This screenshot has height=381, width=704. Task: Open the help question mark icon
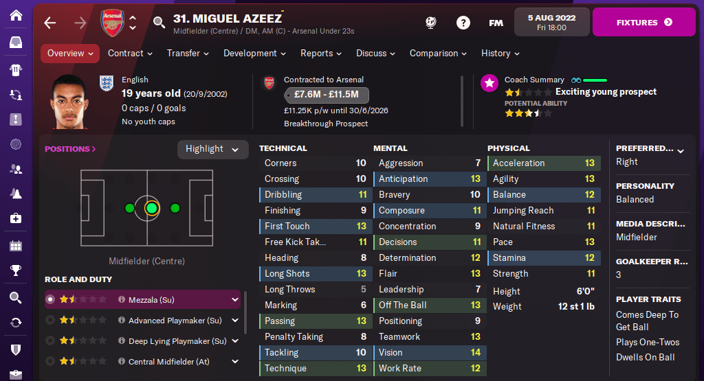coord(463,23)
